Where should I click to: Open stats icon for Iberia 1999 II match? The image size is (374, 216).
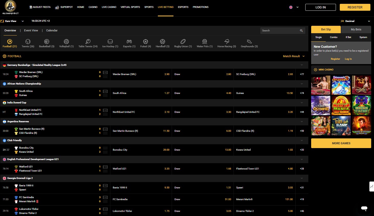[105, 186]
